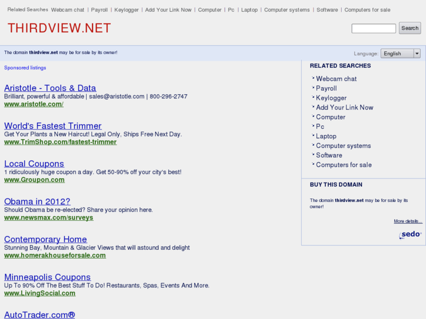
Task: Open Obama in 2012? ad title
Action: tap(38, 201)
